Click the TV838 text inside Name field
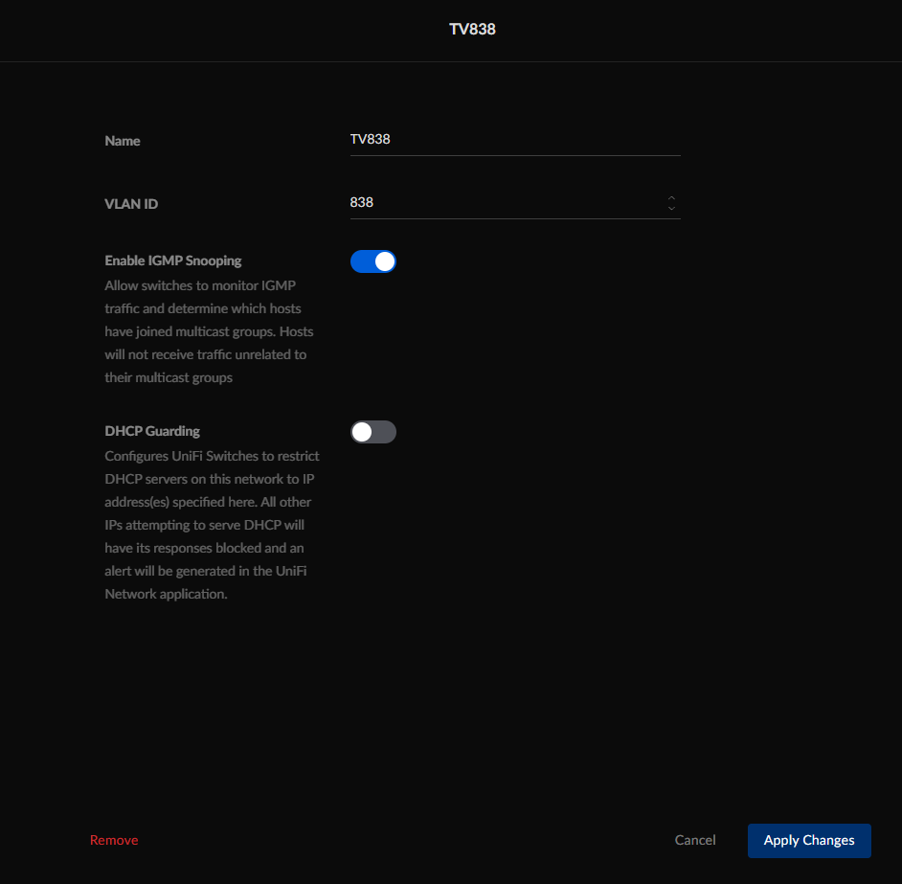902x884 pixels. pyautogui.click(x=370, y=140)
